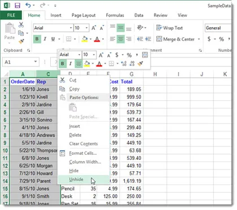Toggle Italic in the ribbon Font group

pos(45,39)
